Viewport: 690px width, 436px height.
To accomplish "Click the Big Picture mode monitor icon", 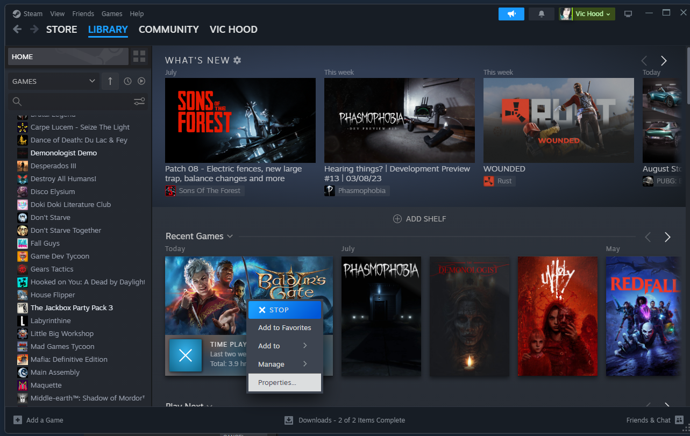I will coord(628,13).
